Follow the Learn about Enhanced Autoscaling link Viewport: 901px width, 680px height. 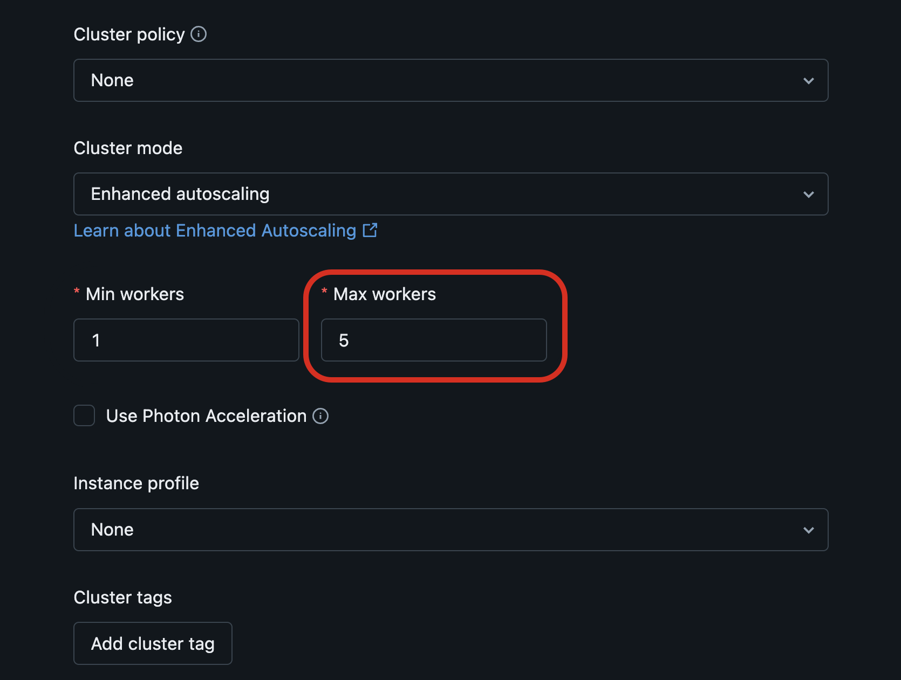215,230
